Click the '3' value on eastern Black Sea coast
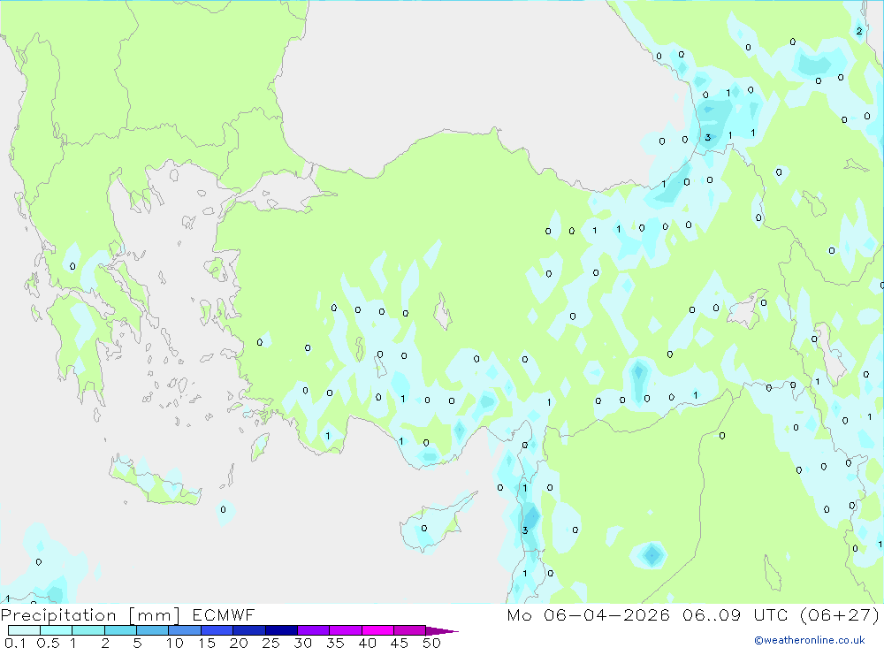Screen dimensions: 884x648 pyautogui.click(x=707, y=137)
